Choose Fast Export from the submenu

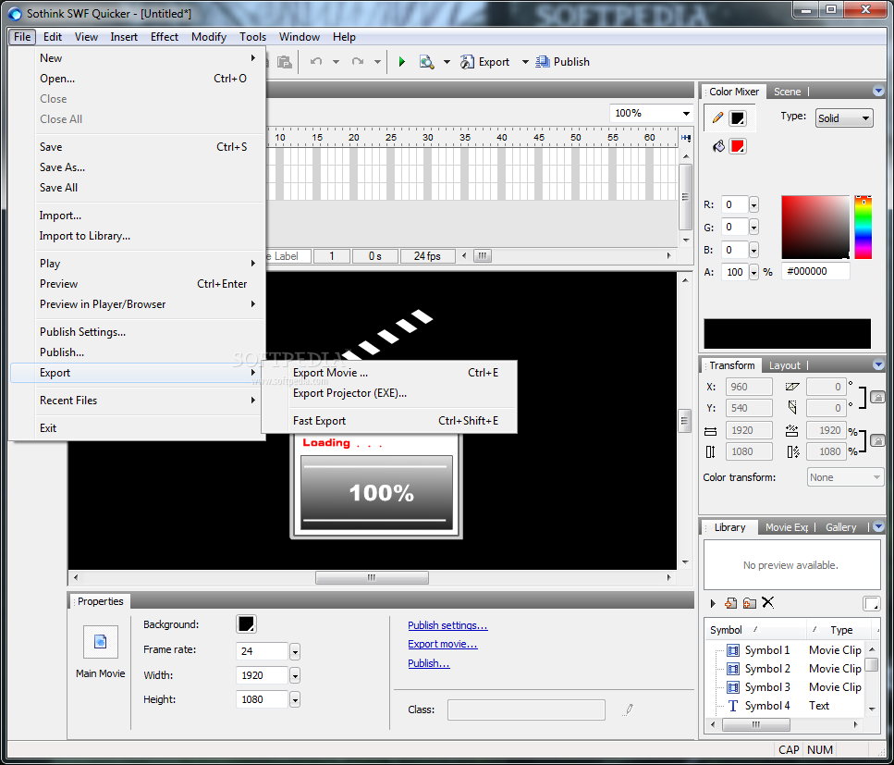[x=389, y=421]
